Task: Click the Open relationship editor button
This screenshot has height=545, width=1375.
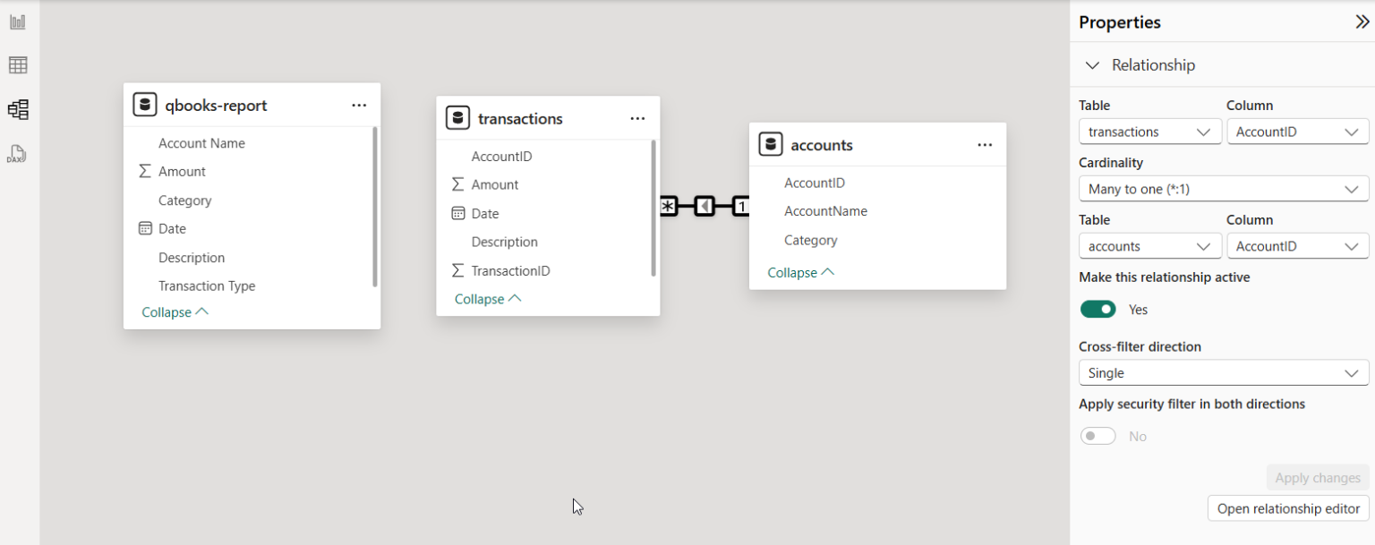Action: click(x=1287, y=508)
